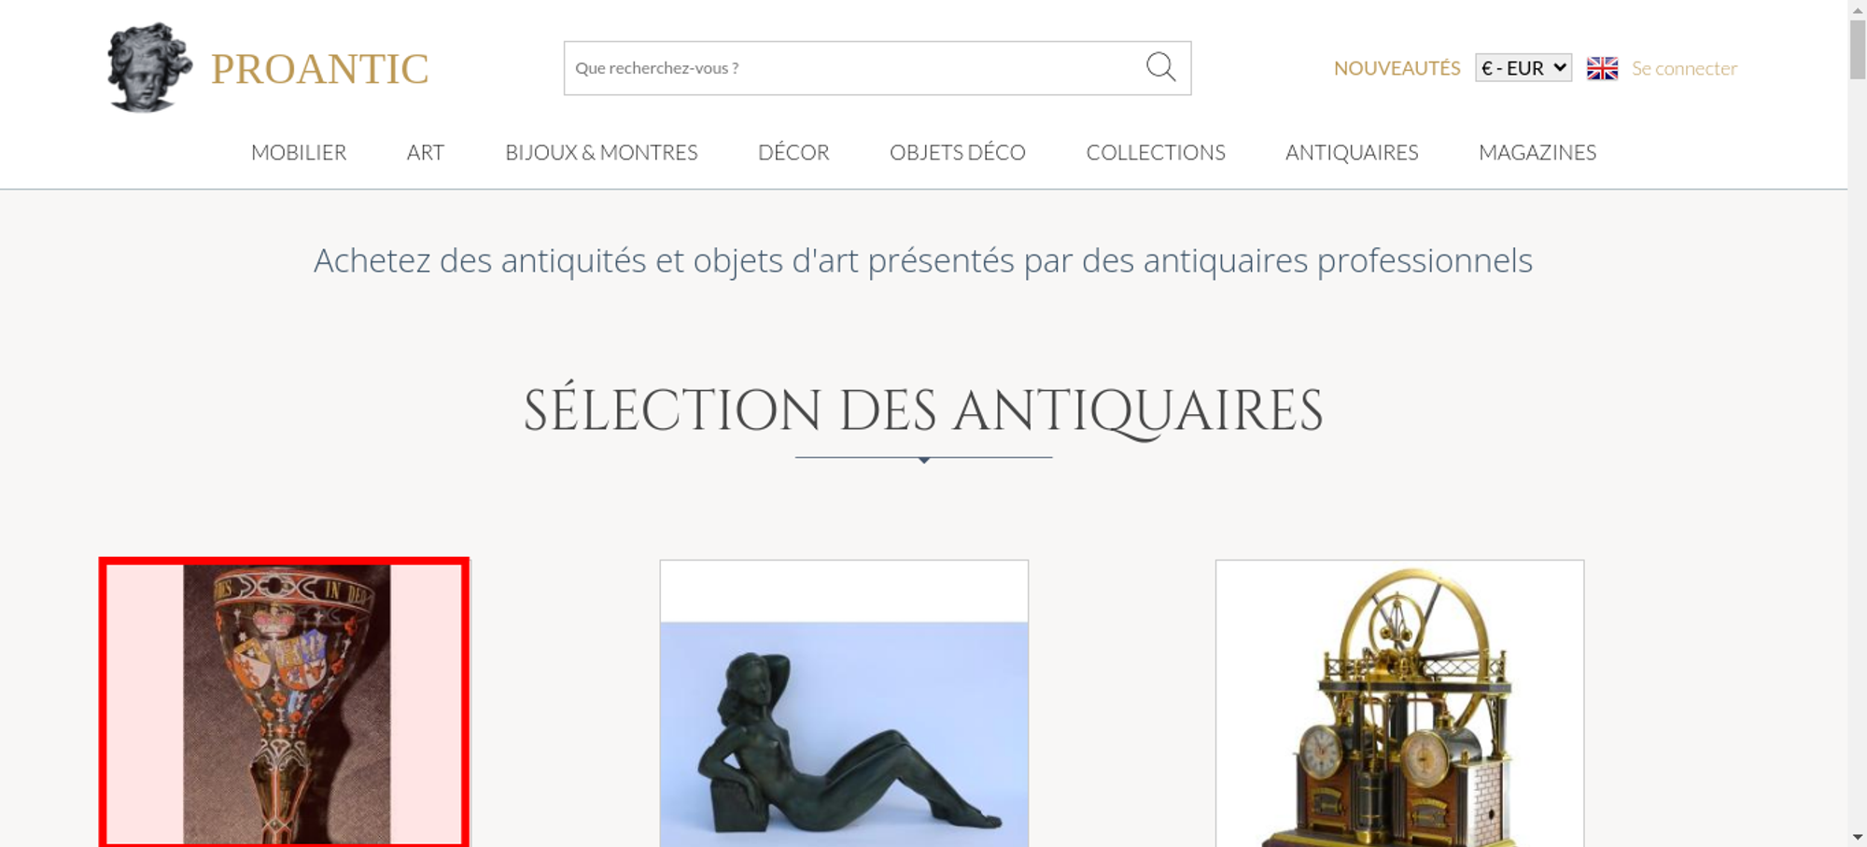Open the OBJETS DÉCO menu
The width and height of the screenshot is (1867, 847).
[x=958, y=152]
